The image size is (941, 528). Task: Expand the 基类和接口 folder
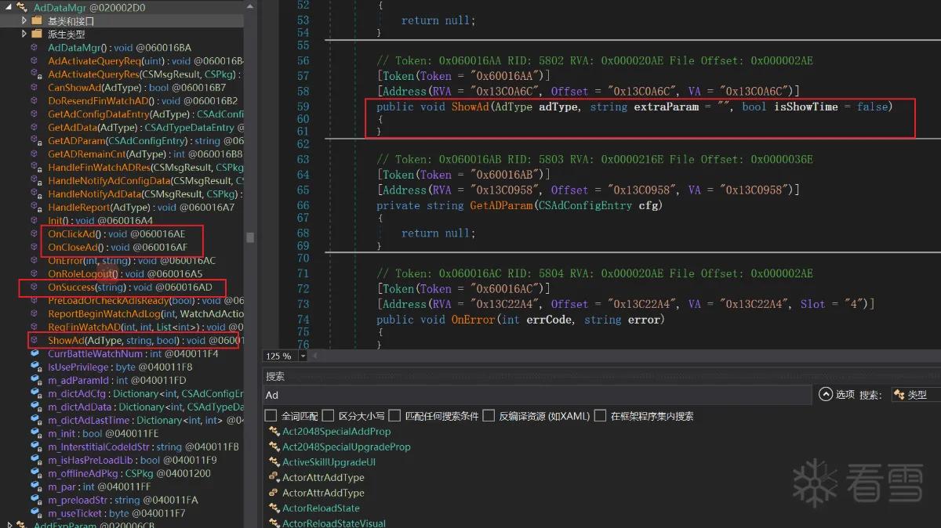pos(24,20)
